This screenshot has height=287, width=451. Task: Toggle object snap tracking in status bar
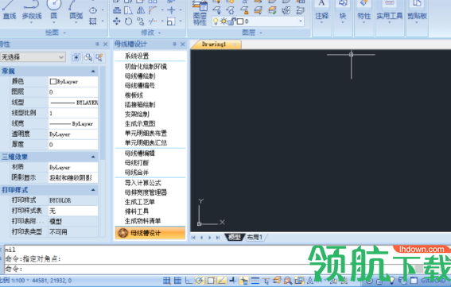[x=221, y=281]
